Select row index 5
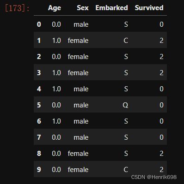Screen dimensions: 184x184 (39, 105)
